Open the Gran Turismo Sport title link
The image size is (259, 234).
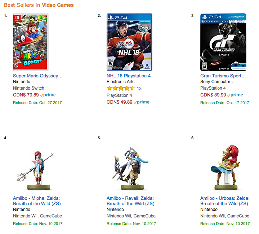pyautogui.click(x=223, y=76)
